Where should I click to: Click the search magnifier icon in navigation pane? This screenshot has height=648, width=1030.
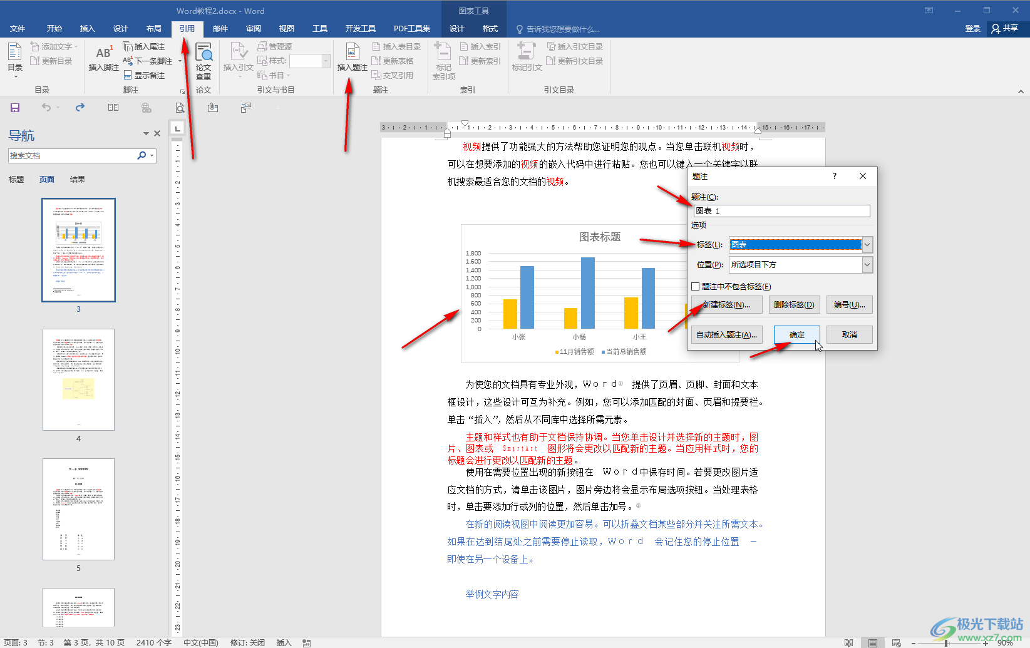point(142,155)
